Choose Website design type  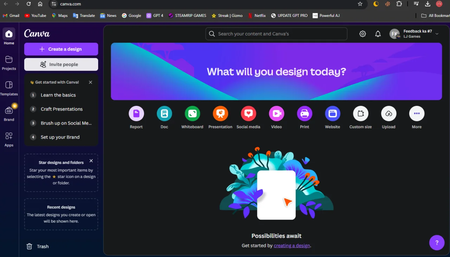point(333,114)
